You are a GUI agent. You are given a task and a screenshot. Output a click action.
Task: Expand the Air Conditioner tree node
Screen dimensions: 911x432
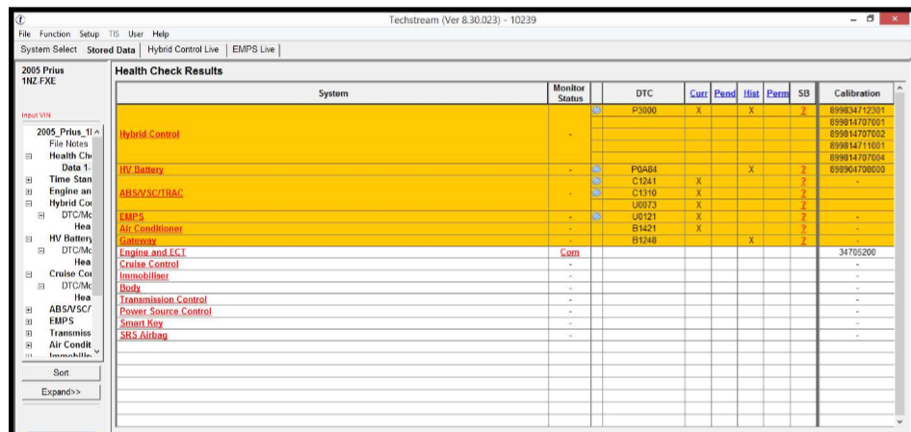tap(29, 345)
